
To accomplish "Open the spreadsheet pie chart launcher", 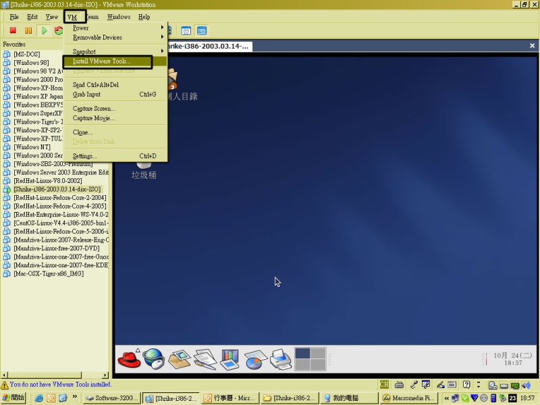I will click(x=255, y=360).
